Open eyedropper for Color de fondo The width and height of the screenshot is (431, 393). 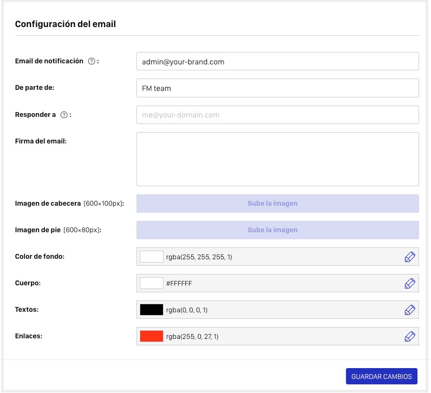tap(410, 257)
